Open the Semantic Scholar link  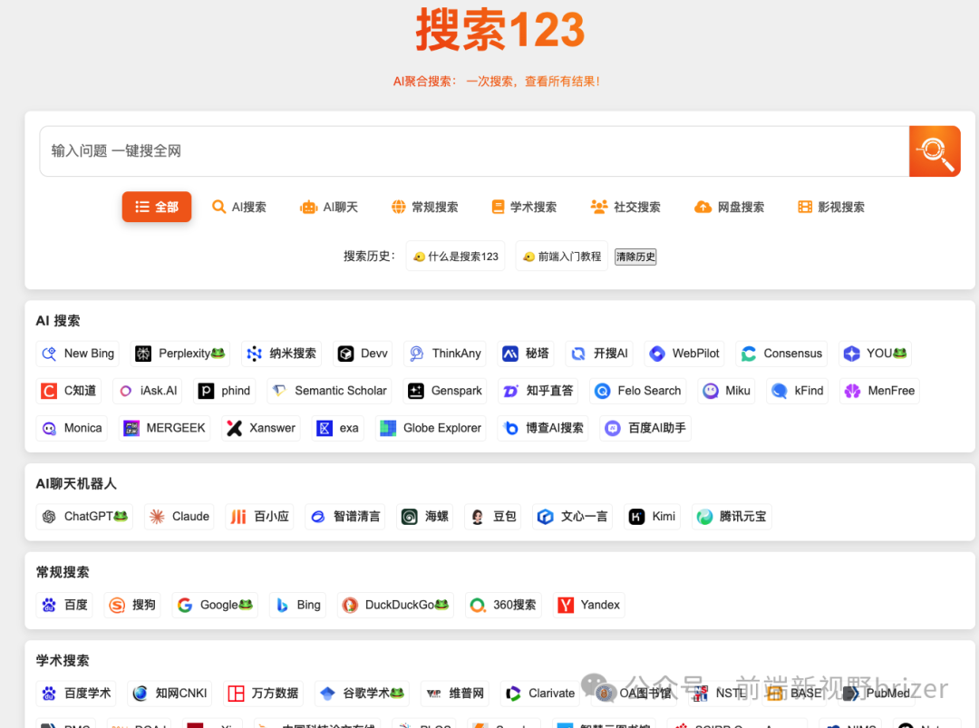[x=329, y=391]
